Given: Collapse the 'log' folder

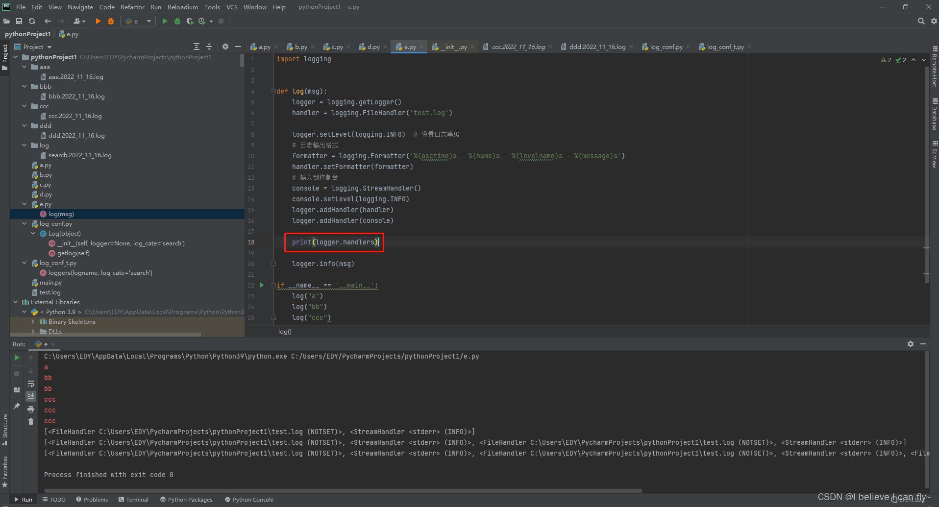Looking at the screenshot, I should [x=25, y=145].
